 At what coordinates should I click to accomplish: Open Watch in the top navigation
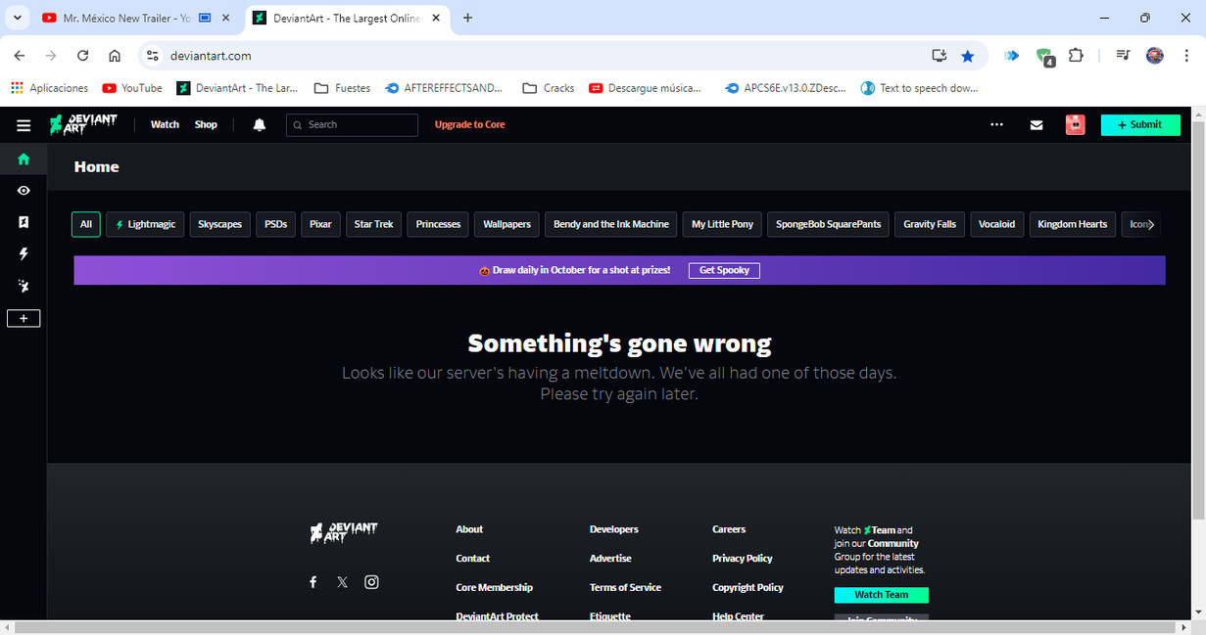(165, 125)
